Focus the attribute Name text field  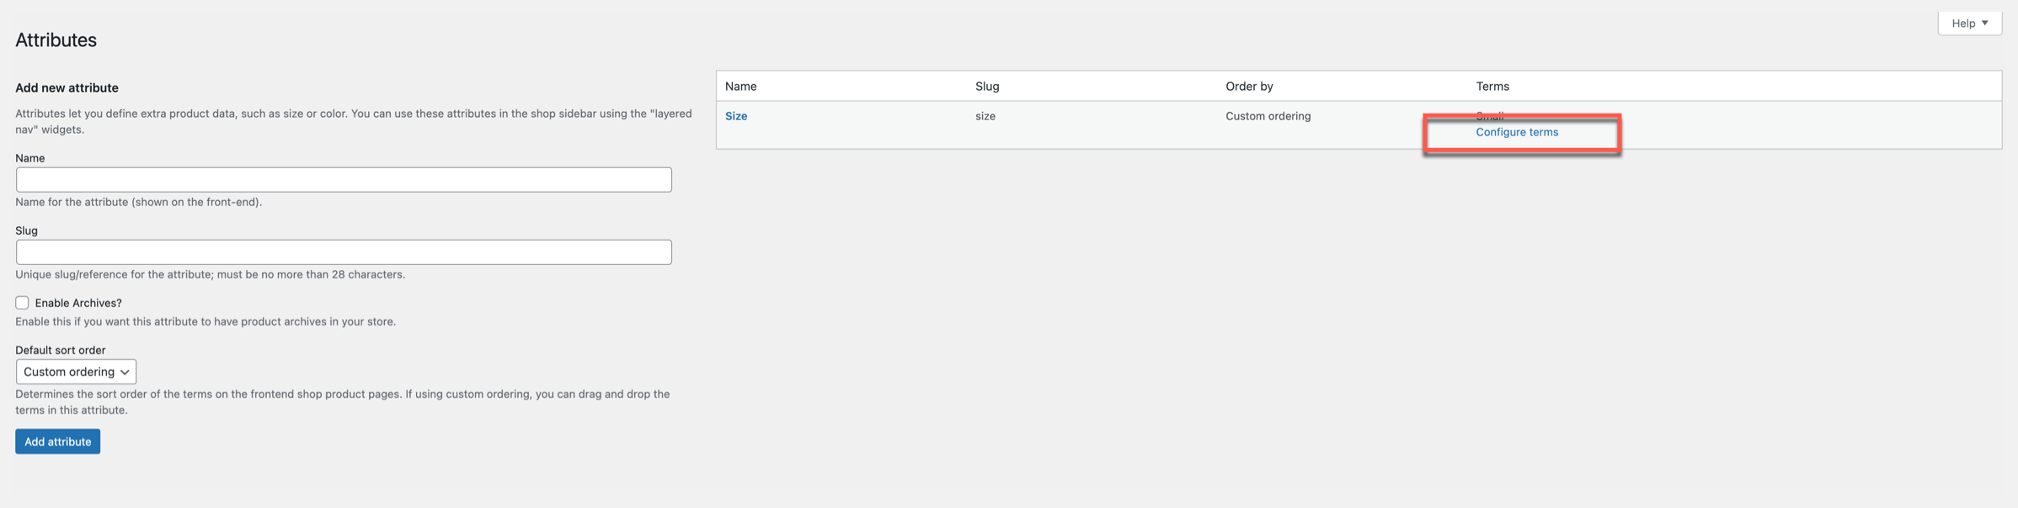[344, 179]
